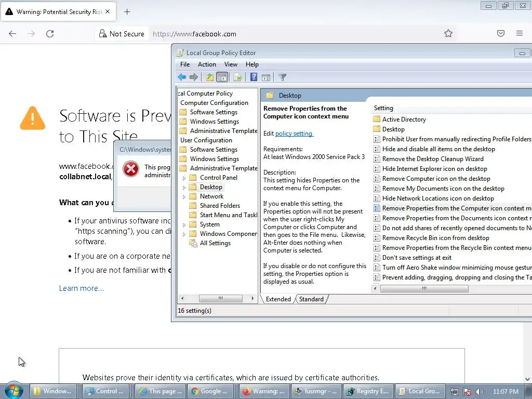Image resolution: width=532 pixels, height=399 pixels.
Task: Expand the Network tree node arrow
Action: (x=184, y=197)
